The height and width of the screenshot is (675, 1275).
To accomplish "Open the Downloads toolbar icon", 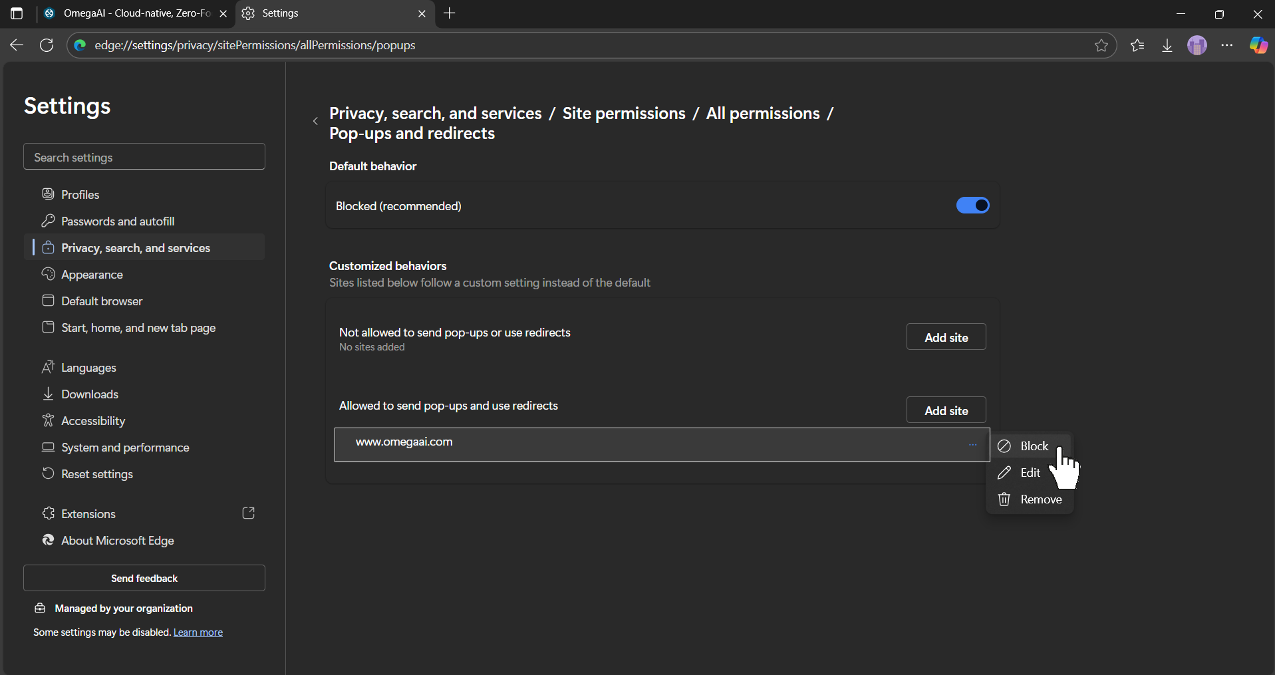I will 1167,45.
